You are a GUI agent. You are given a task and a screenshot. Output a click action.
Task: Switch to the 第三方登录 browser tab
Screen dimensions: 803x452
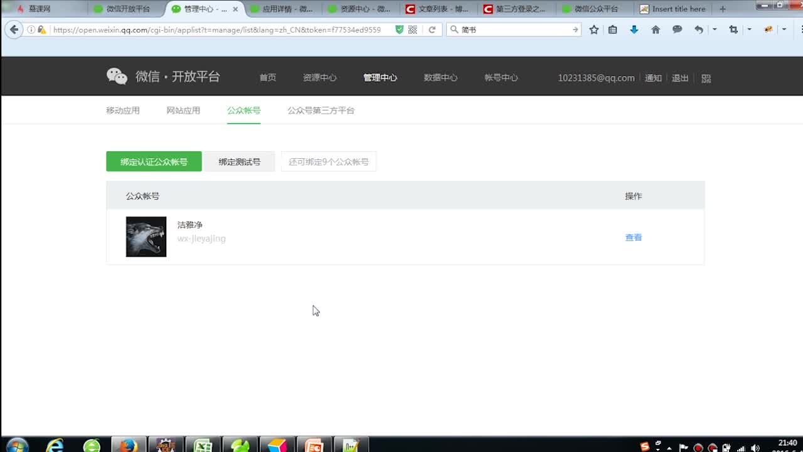click(x=518, y=9)
